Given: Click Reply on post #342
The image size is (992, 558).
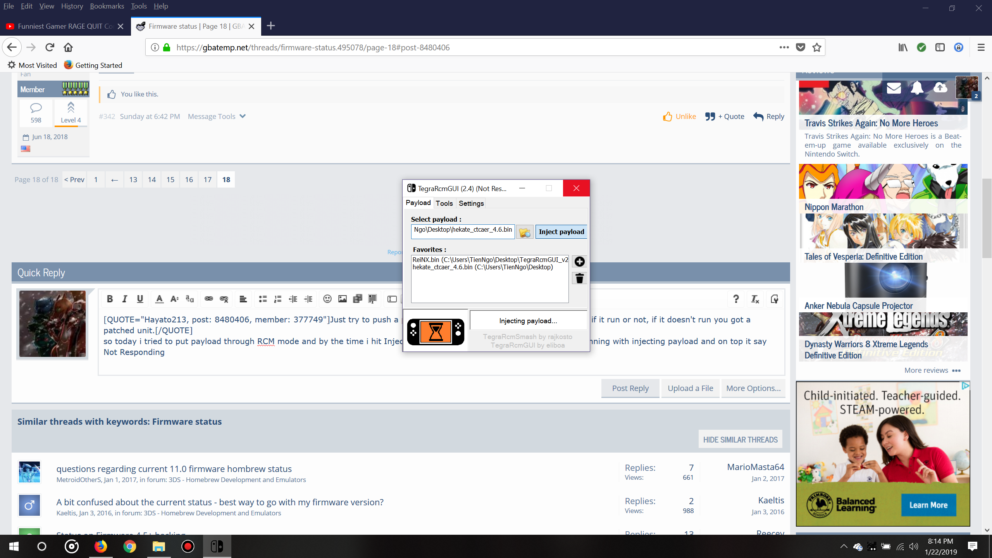Looking at the screenshot, I should tap(769, 116).
